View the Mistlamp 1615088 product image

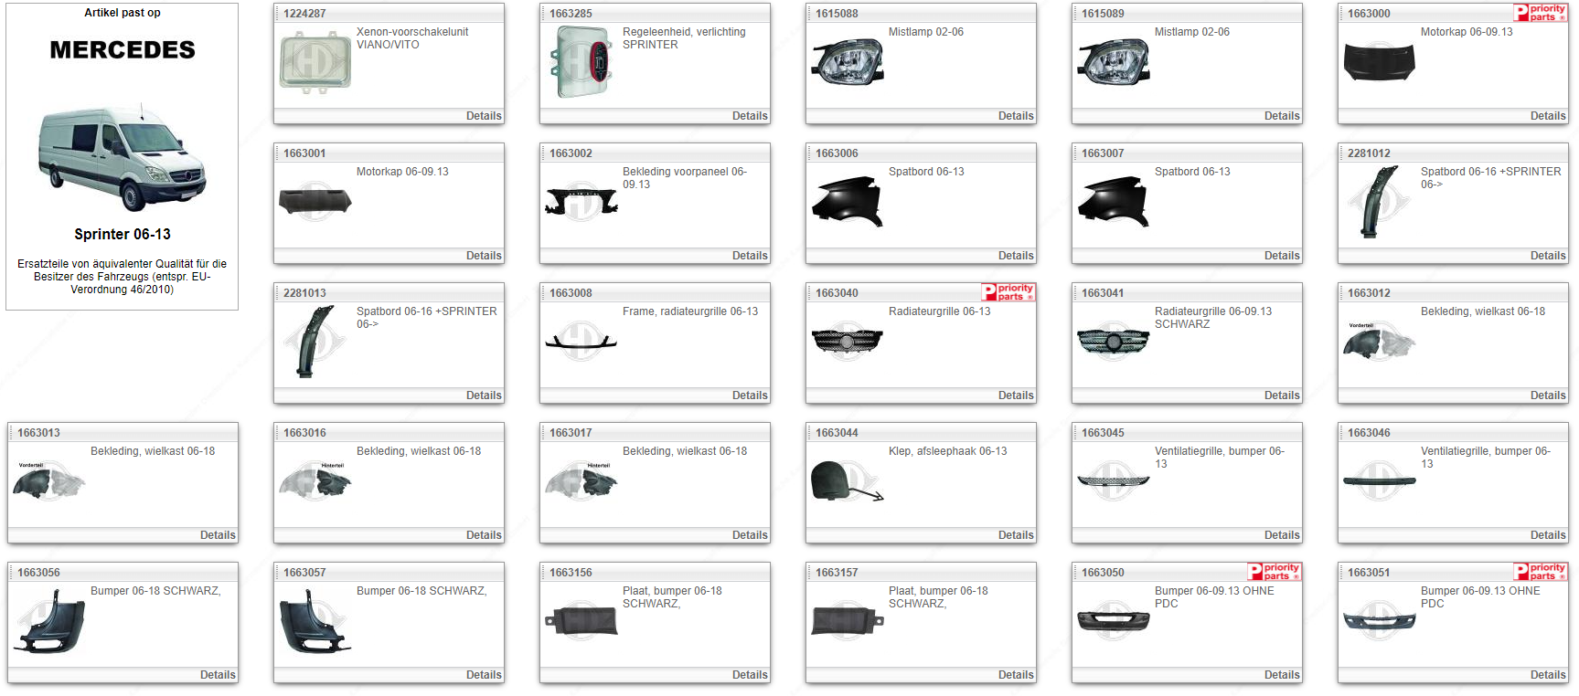(x=848, y=62)
